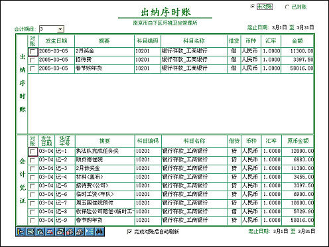This screenshot has width=329, height=247.
Task: Mark the checkbox for voucher 记-6
Action: tap(33, 195)
